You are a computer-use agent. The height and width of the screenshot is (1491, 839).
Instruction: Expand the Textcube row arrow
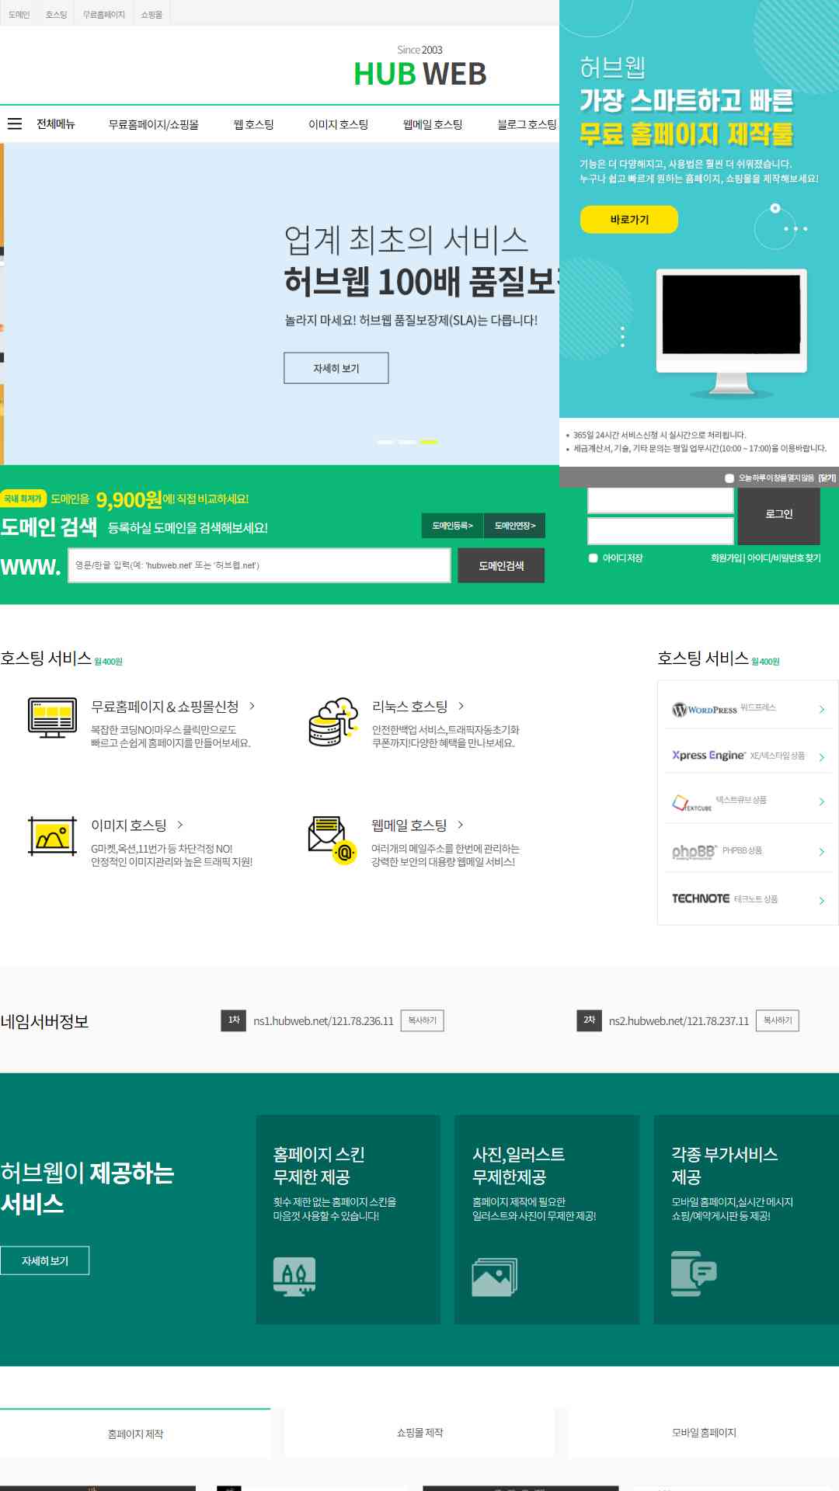click(822, 801)
